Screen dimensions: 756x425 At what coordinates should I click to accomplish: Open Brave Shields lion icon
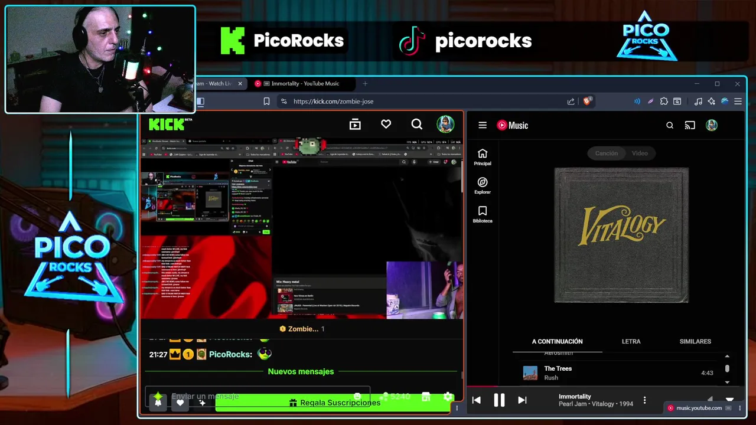(587, 101)
